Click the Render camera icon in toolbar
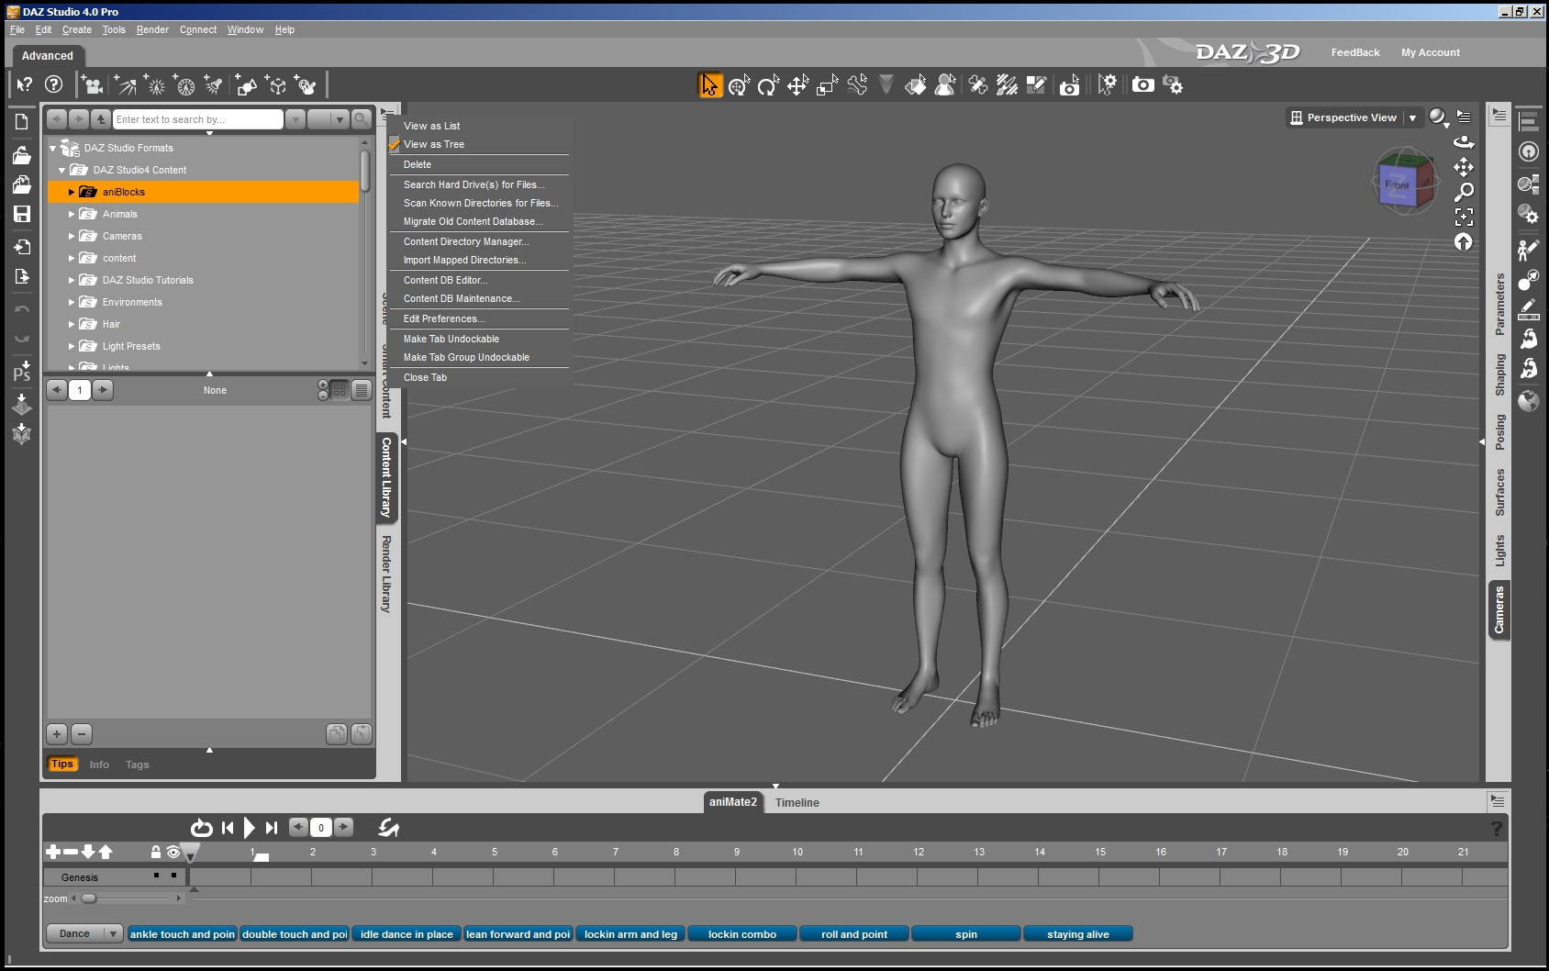1549x971 pixels. (x=1142, y=85)
